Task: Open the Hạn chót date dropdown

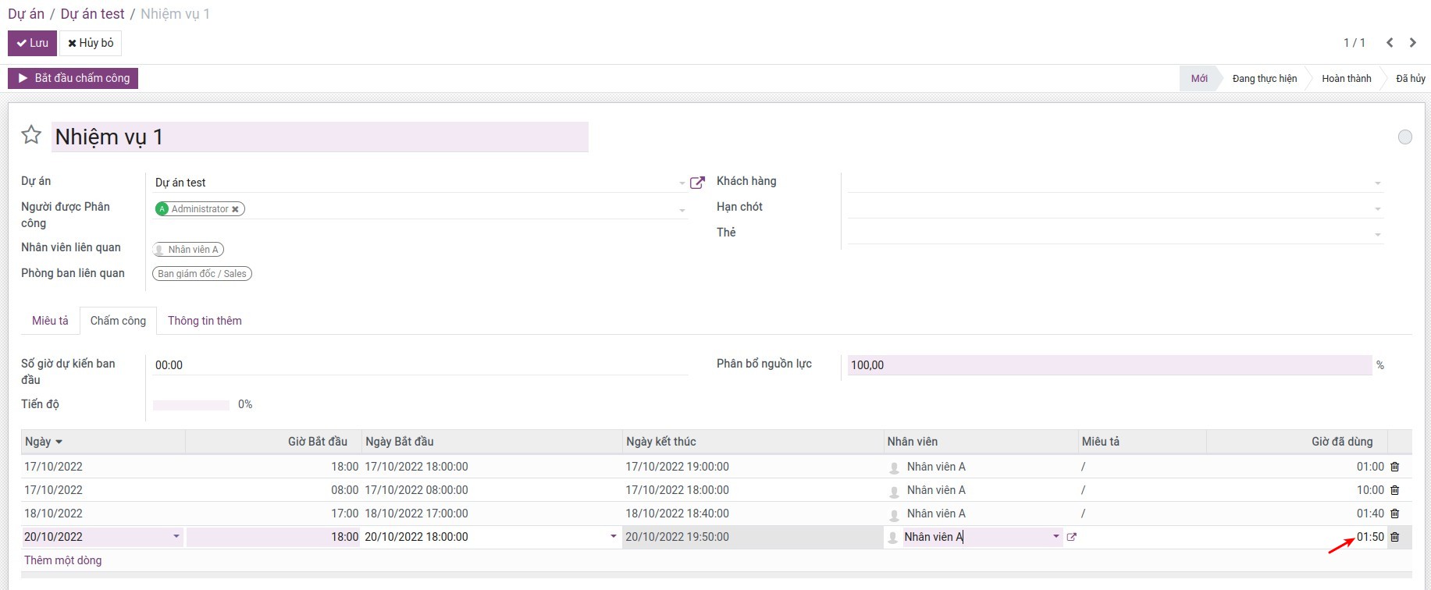Action: [1377, 209]
